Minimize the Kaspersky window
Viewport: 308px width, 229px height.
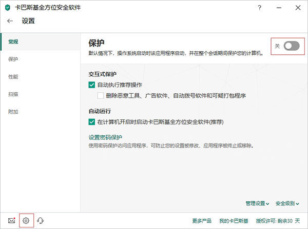click(279, 8)
